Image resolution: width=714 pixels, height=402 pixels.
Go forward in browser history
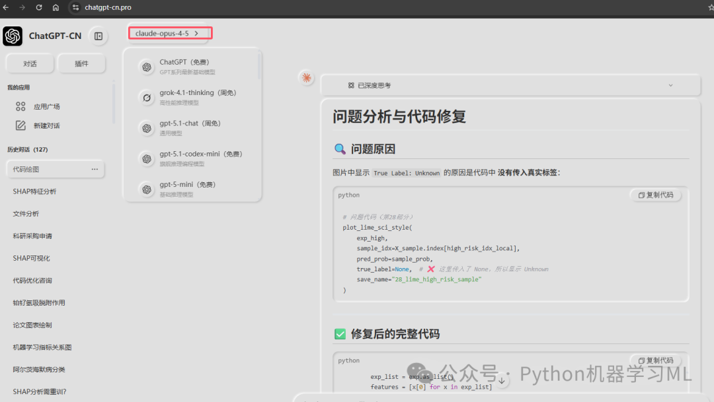click(x=22, y=7)
